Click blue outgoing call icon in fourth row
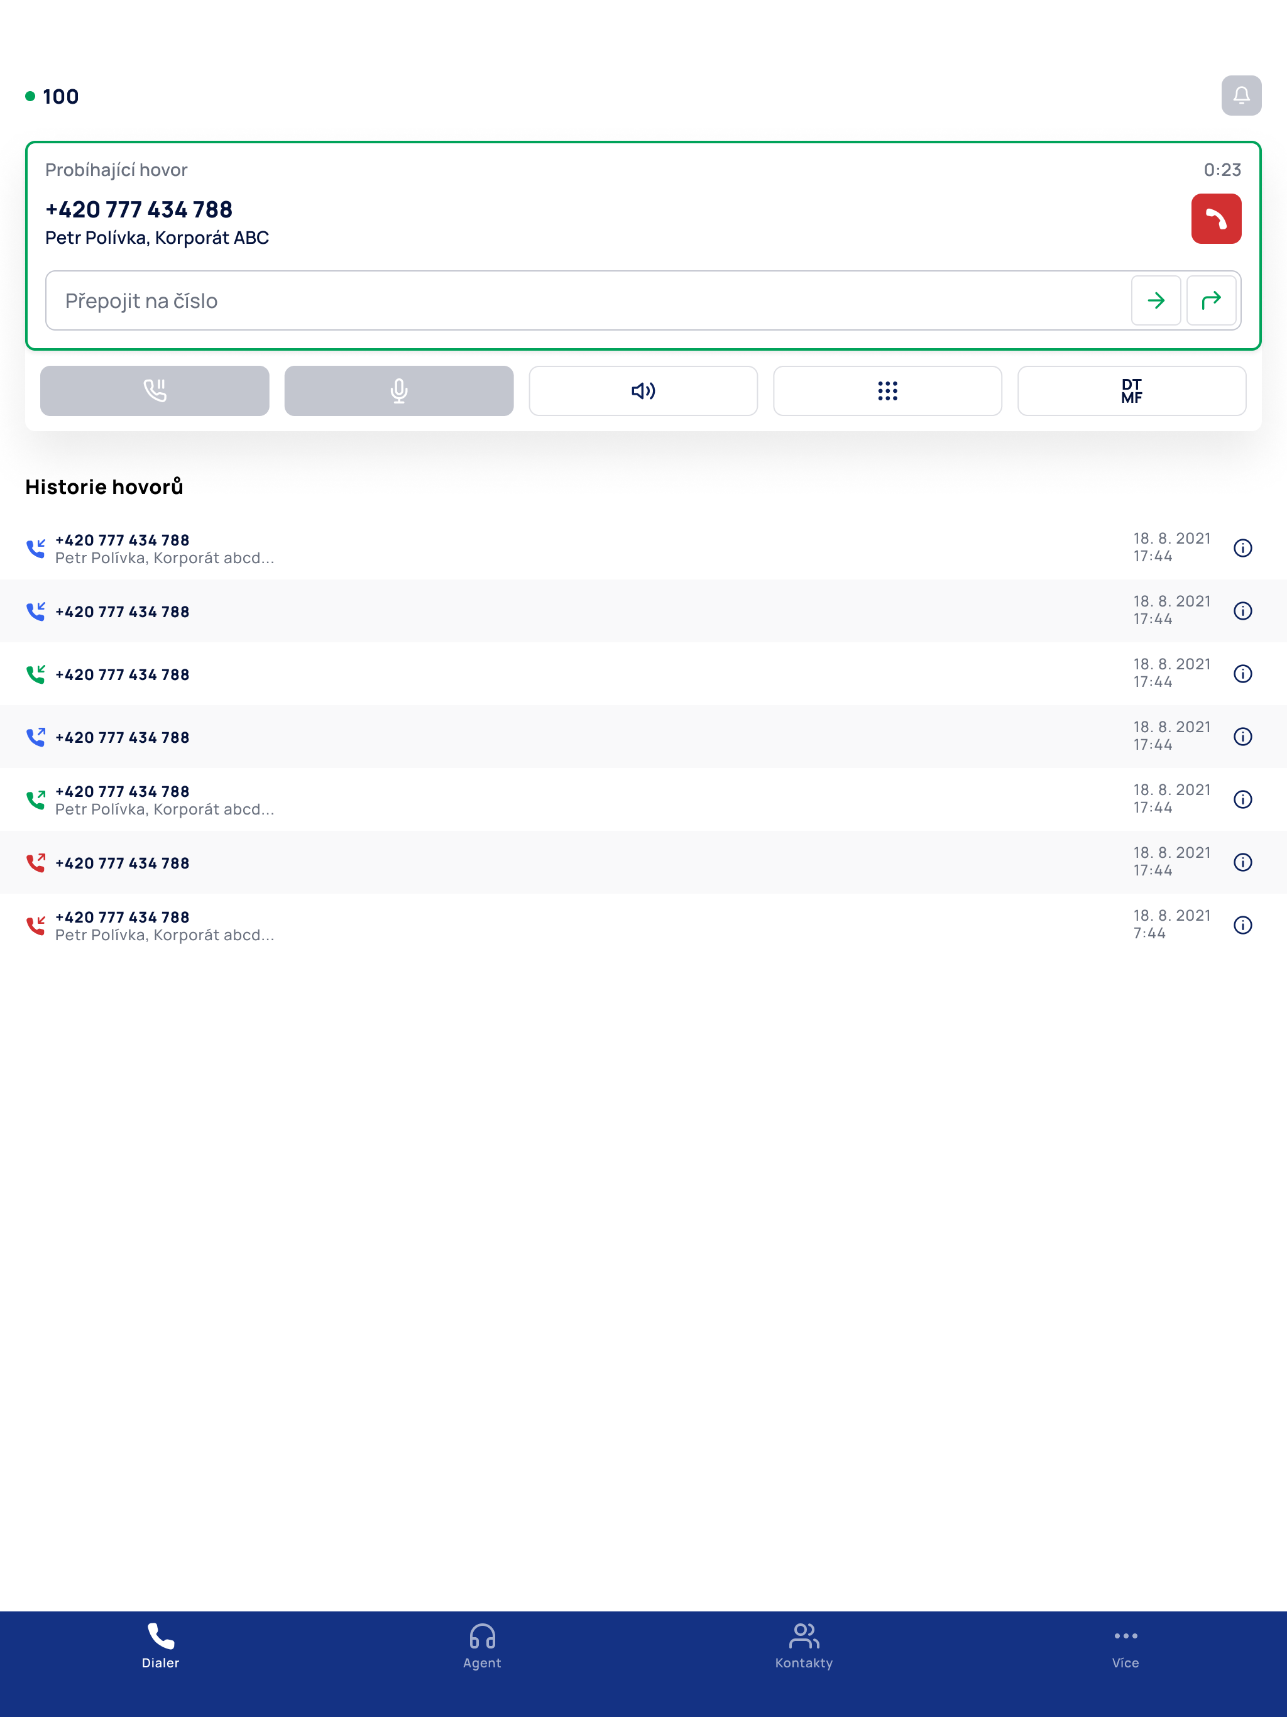This screenshot has height=1717, width=1287. [36, 737]
